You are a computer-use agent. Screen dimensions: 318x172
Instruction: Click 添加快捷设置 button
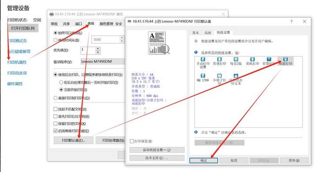tap(157, 150)
